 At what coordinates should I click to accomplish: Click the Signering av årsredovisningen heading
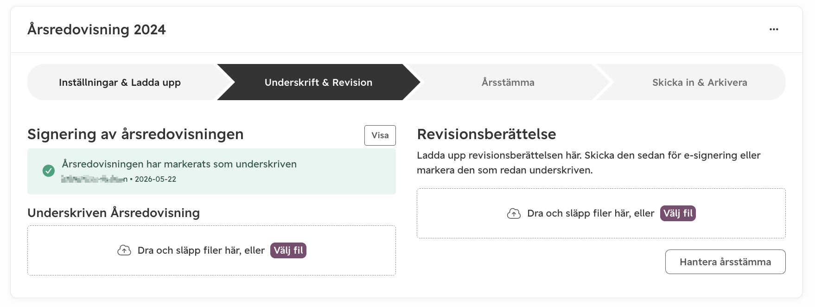[135, 134]
